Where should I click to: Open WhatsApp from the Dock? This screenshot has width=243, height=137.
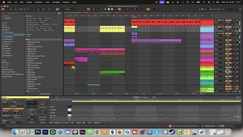coord(90,132)
